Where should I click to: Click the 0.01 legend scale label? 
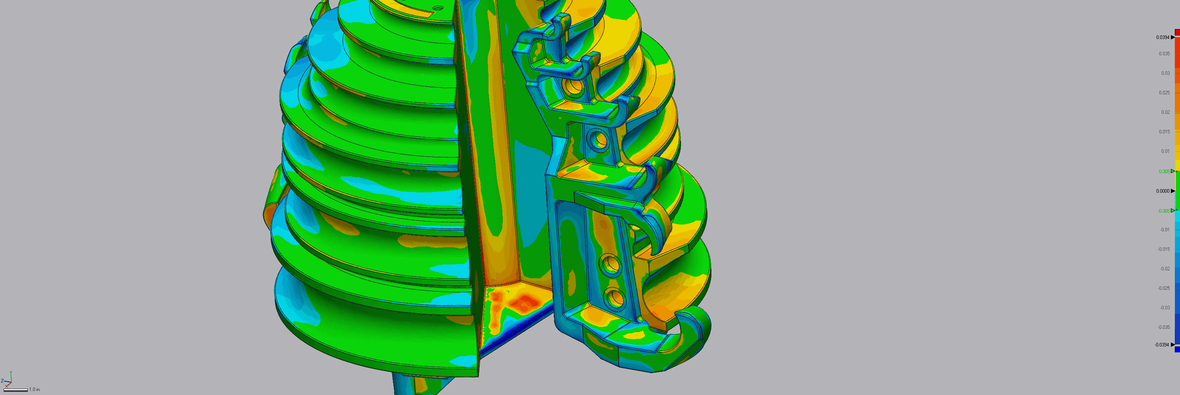1165,151
